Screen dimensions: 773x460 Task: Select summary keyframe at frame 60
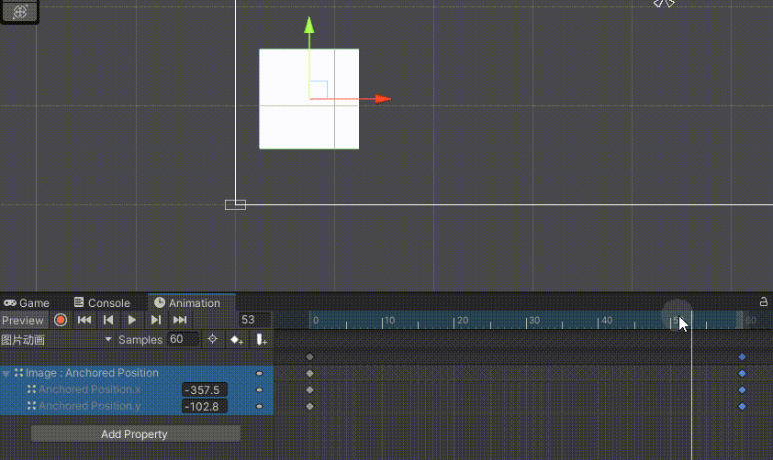point(742,356)
